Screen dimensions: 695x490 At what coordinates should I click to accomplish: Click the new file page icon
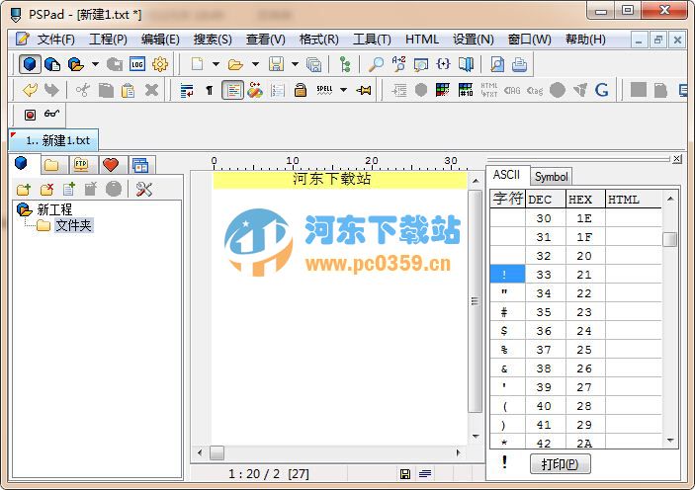point(197,64)
